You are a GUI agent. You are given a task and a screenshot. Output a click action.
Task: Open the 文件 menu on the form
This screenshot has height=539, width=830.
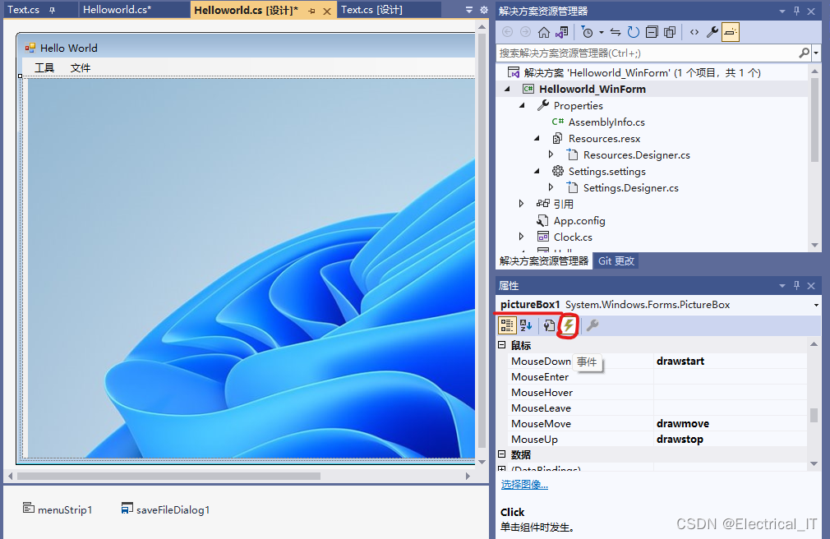81,67
